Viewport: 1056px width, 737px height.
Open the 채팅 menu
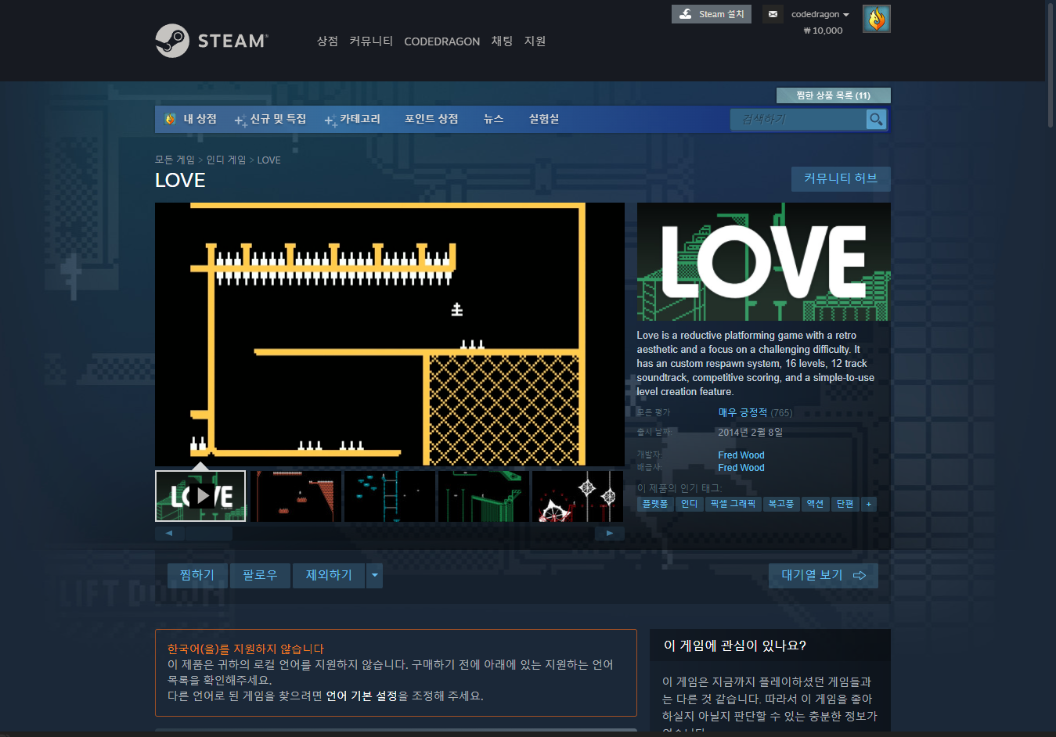(502, 41)
